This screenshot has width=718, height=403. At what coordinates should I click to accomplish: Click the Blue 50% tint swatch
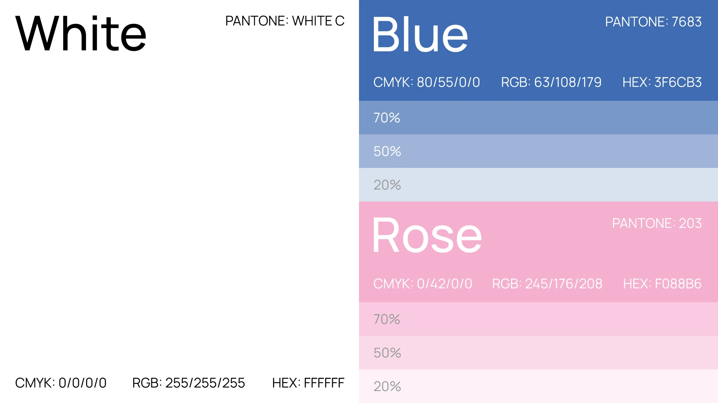538,151
